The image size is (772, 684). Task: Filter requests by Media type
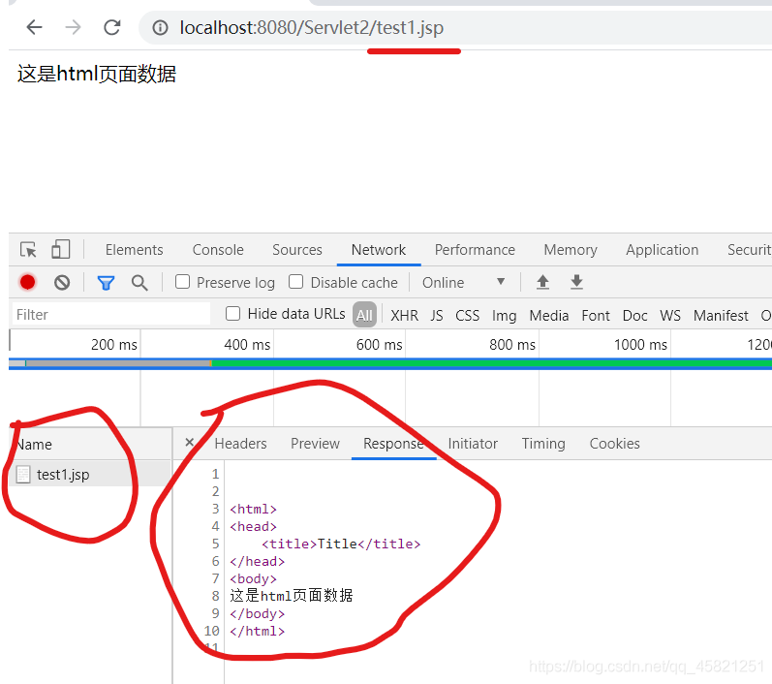tap(549, 315)
